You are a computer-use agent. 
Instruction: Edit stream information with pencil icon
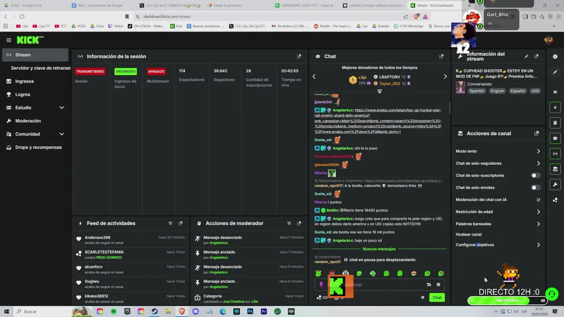tap(526, 56)
